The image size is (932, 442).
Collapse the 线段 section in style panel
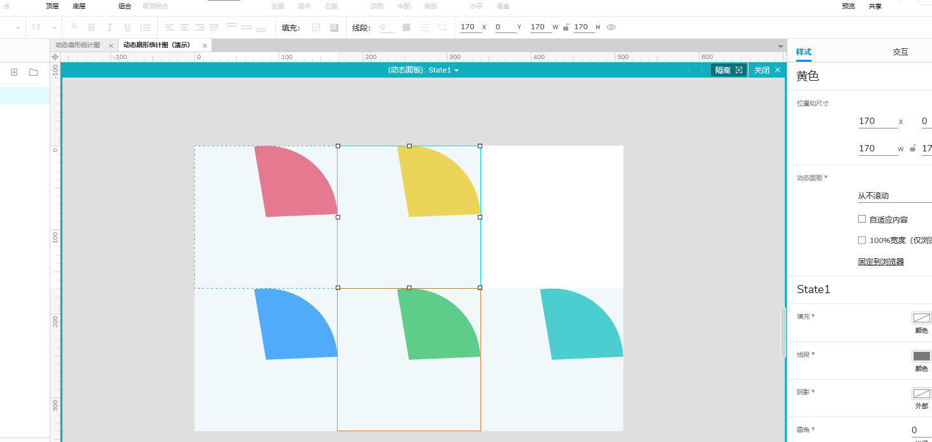click(x=806, y=354)
